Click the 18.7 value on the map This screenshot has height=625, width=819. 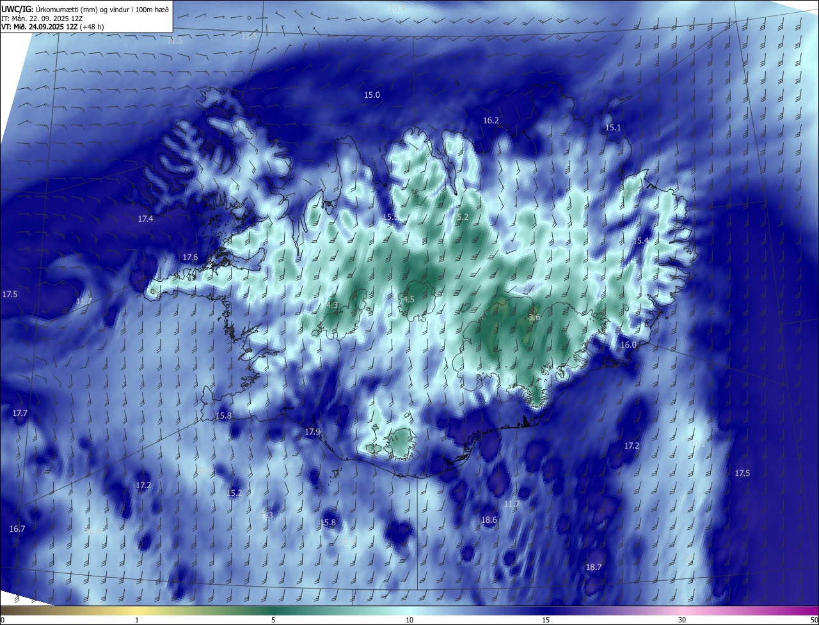click(x=594, y=567)
